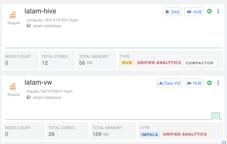Click the COMPACTOR type tag

[200, 63]
